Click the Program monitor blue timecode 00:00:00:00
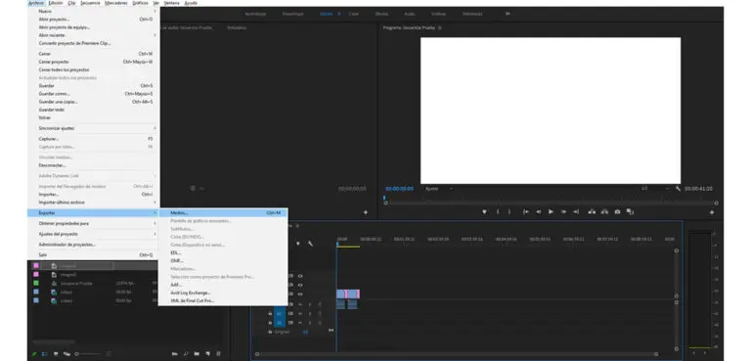 tap(399, 189)
